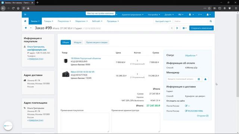Image resolution: width=239 pixels, height=134 pixels.
Task: Click the browser home button
Action: tap(18, 8)
